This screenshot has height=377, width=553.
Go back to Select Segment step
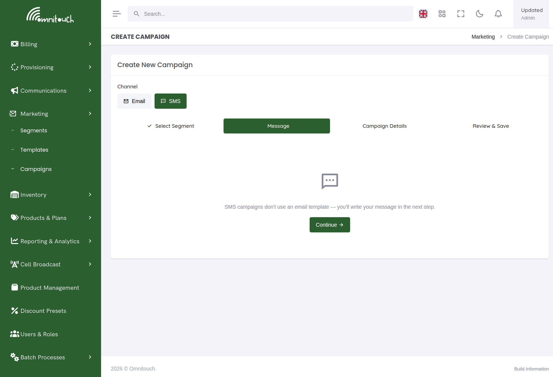pyautogui.click(x=171, y=126)
